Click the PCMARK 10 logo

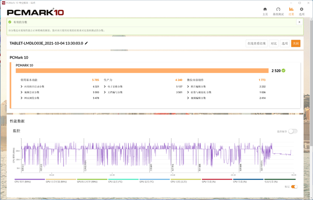36,13
